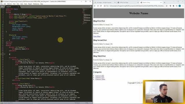The image size is (185, 104).
Task: Open the Goto menu
Action: tap(22, 4)
